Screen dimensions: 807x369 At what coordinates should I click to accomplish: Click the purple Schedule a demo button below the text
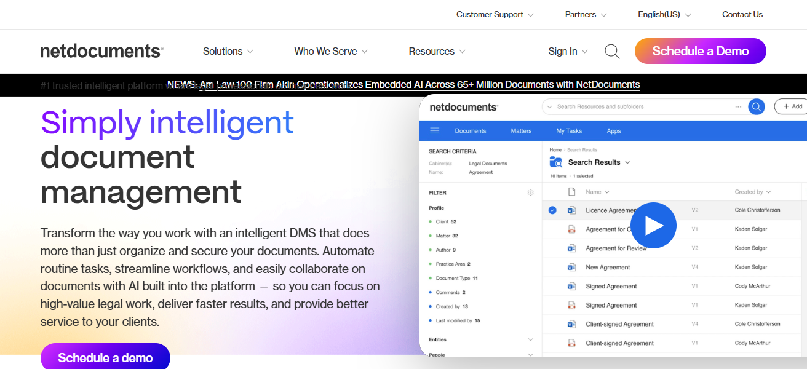tap(105, 357)
